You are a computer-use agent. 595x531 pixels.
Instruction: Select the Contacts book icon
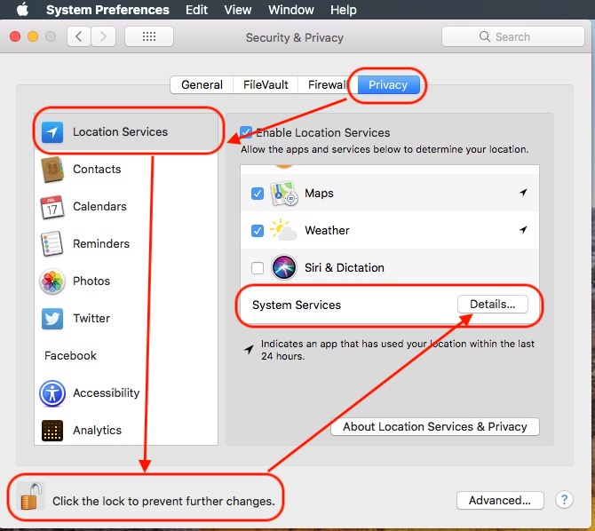click(x=52, y=170)
